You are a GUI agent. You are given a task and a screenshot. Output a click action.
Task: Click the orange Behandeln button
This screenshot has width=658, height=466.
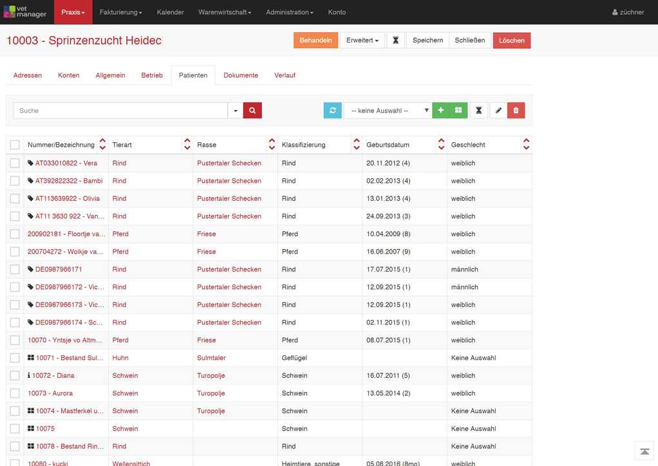(315, 41)
